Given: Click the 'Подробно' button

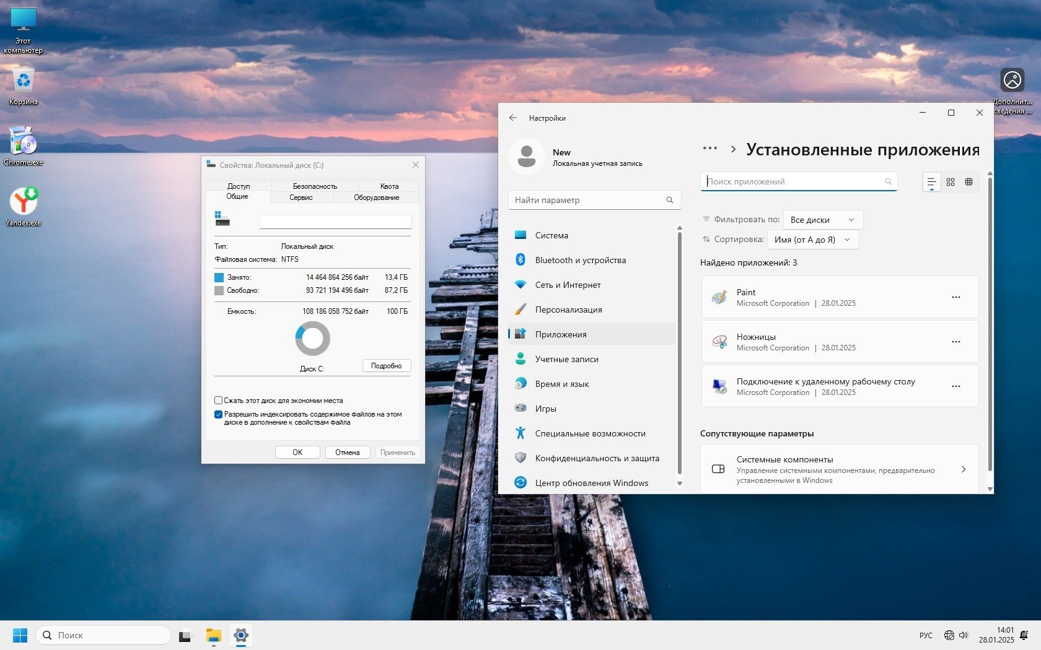Looking at the screenshot, I should click(x=386, y=366).
